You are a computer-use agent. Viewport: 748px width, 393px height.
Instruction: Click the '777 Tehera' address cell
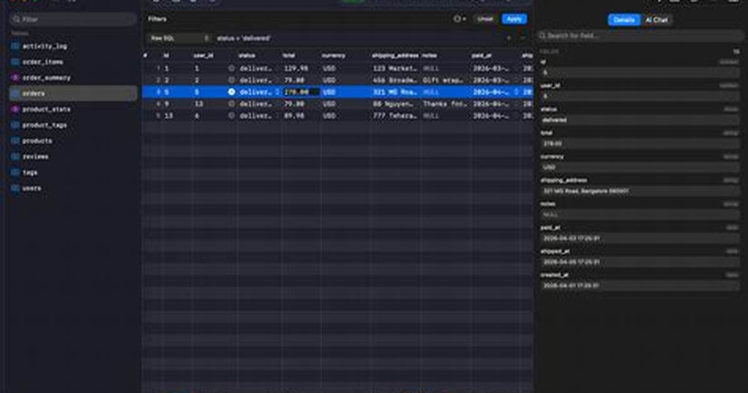coord(395,116)
